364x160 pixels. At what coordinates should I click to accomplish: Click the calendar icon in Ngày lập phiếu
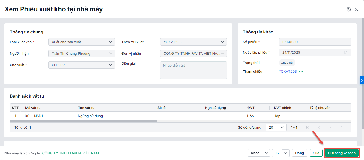345,52
